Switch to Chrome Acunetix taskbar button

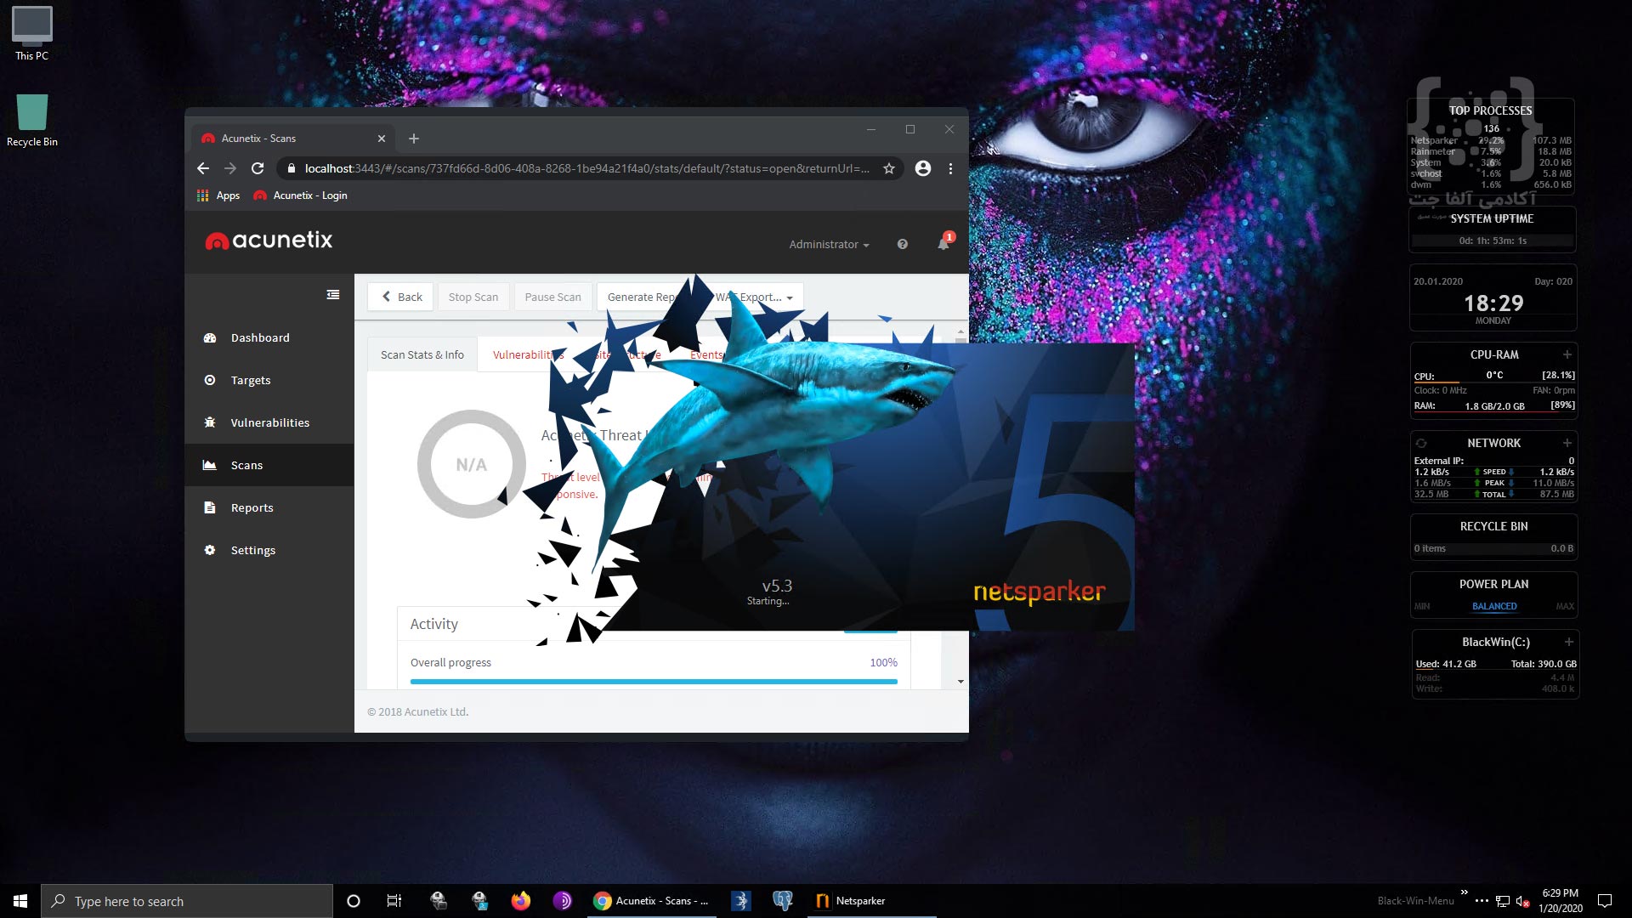click(x=653, y=901)
